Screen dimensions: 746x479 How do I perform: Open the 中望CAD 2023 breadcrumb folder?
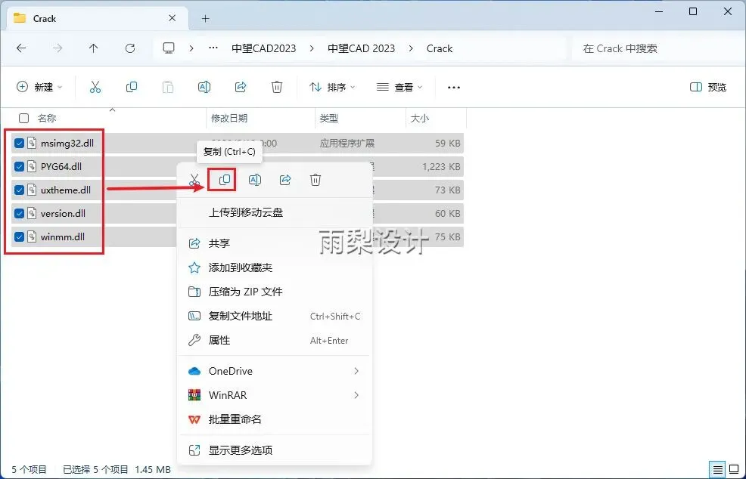point(361,48)
